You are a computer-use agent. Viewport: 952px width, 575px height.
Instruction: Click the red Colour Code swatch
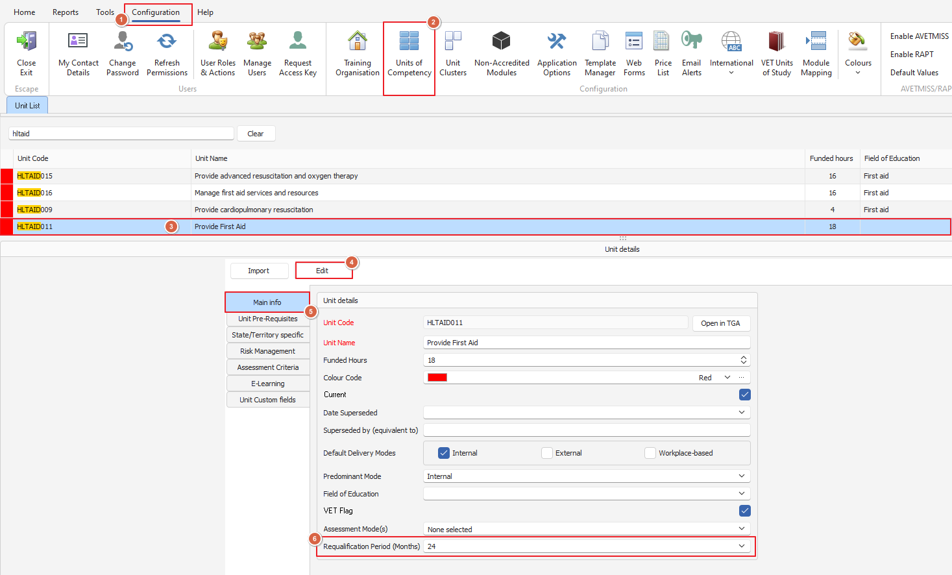coord(437,378)
